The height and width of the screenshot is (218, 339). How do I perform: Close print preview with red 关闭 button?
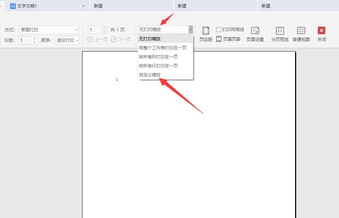321,34
